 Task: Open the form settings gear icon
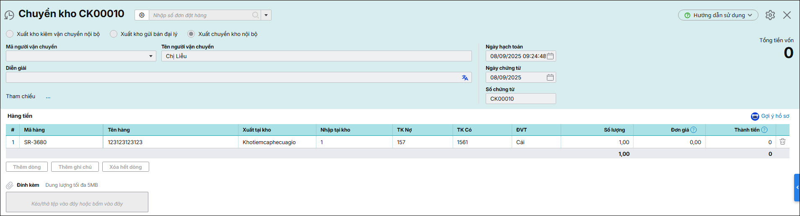tap(770, 15)
